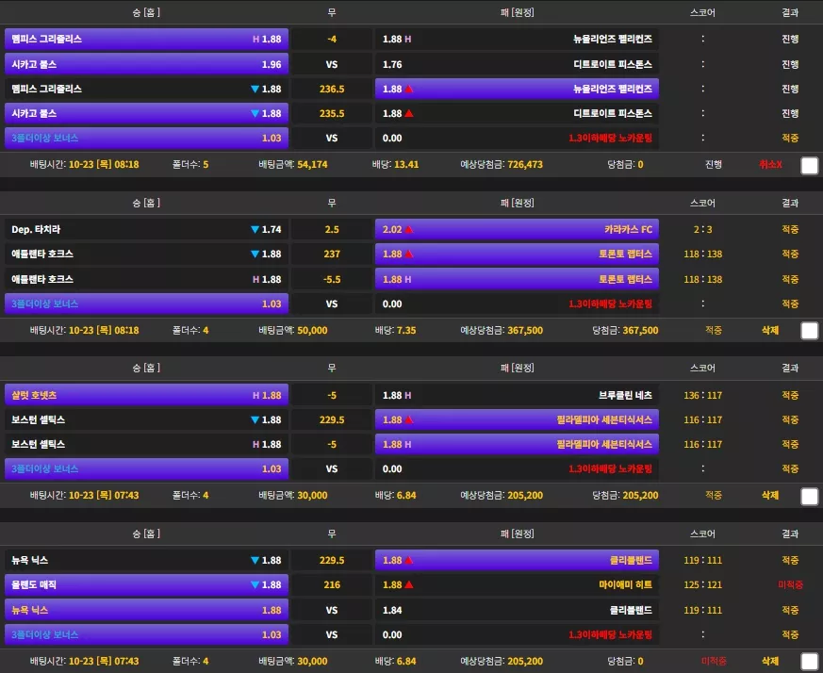Click the red up arrow on 마이애미 히트 odds

pyautogui.click(x=409, y=584)
